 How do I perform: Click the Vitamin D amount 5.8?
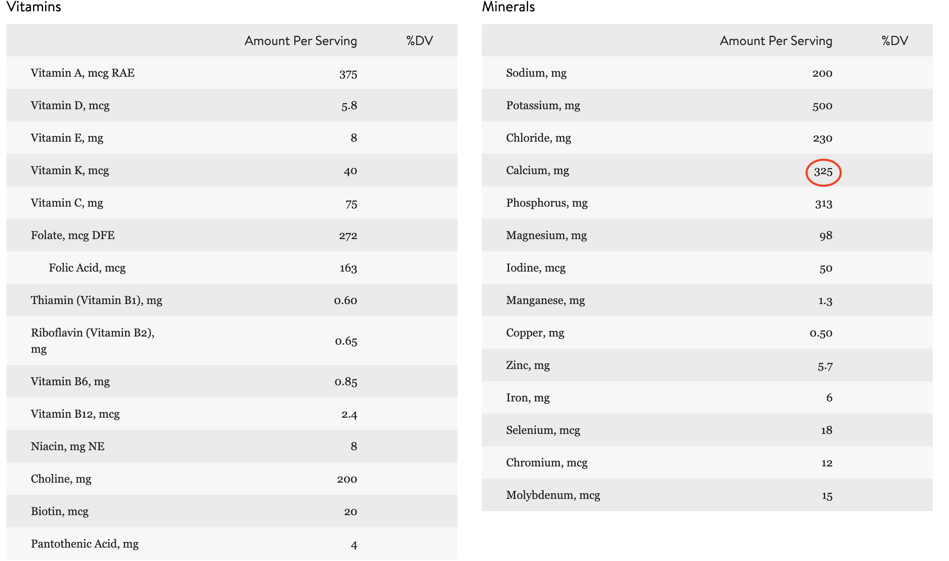[x=349, y=106]
